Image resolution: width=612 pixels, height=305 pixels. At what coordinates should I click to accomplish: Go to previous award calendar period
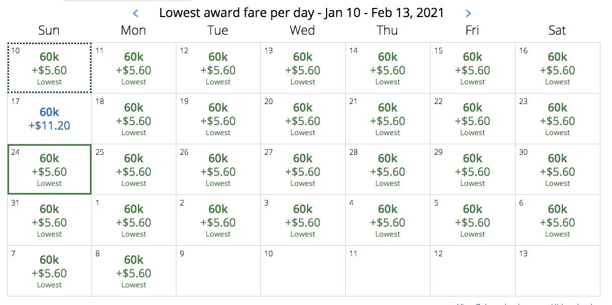[x=135, y=14]
